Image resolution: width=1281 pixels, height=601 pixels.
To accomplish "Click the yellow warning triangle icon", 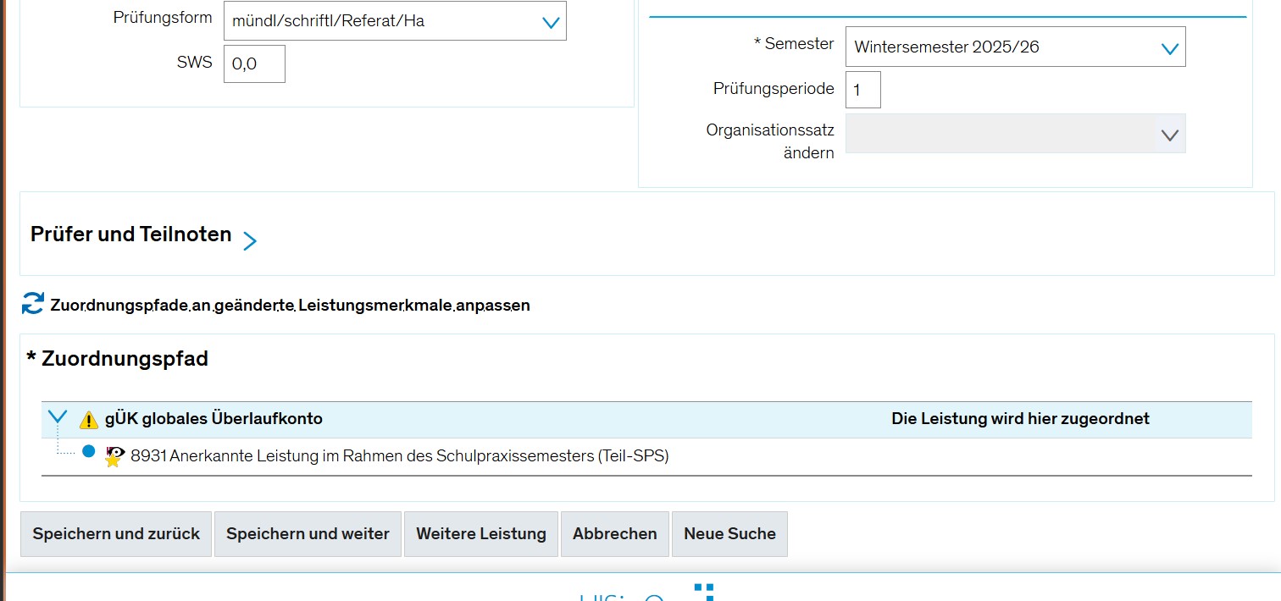I will (x=89, y=420).
